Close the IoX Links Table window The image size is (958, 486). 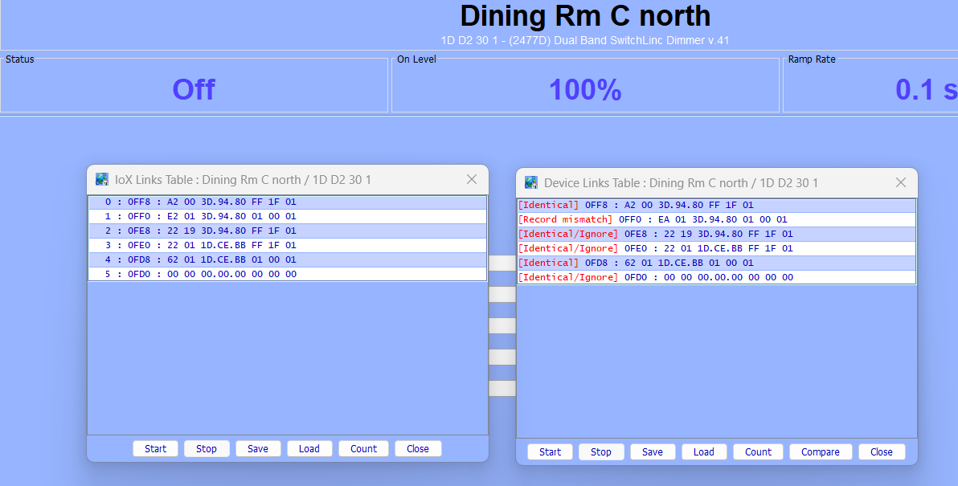coord(472,179)
